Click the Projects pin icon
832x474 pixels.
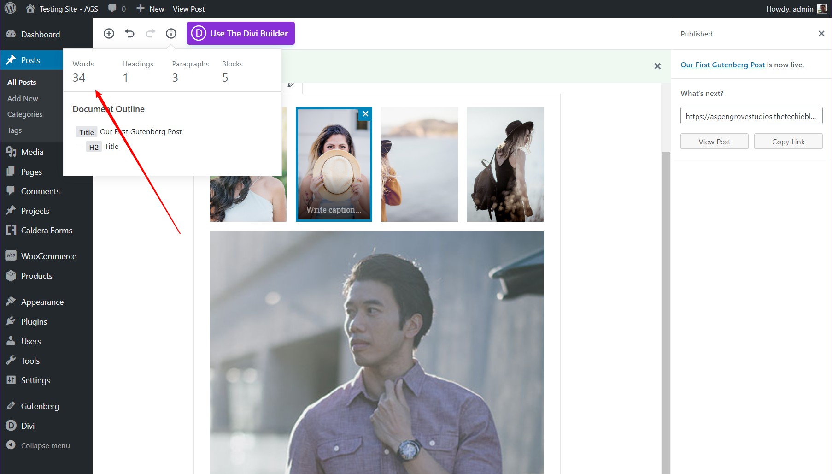[x=11, y=211]
